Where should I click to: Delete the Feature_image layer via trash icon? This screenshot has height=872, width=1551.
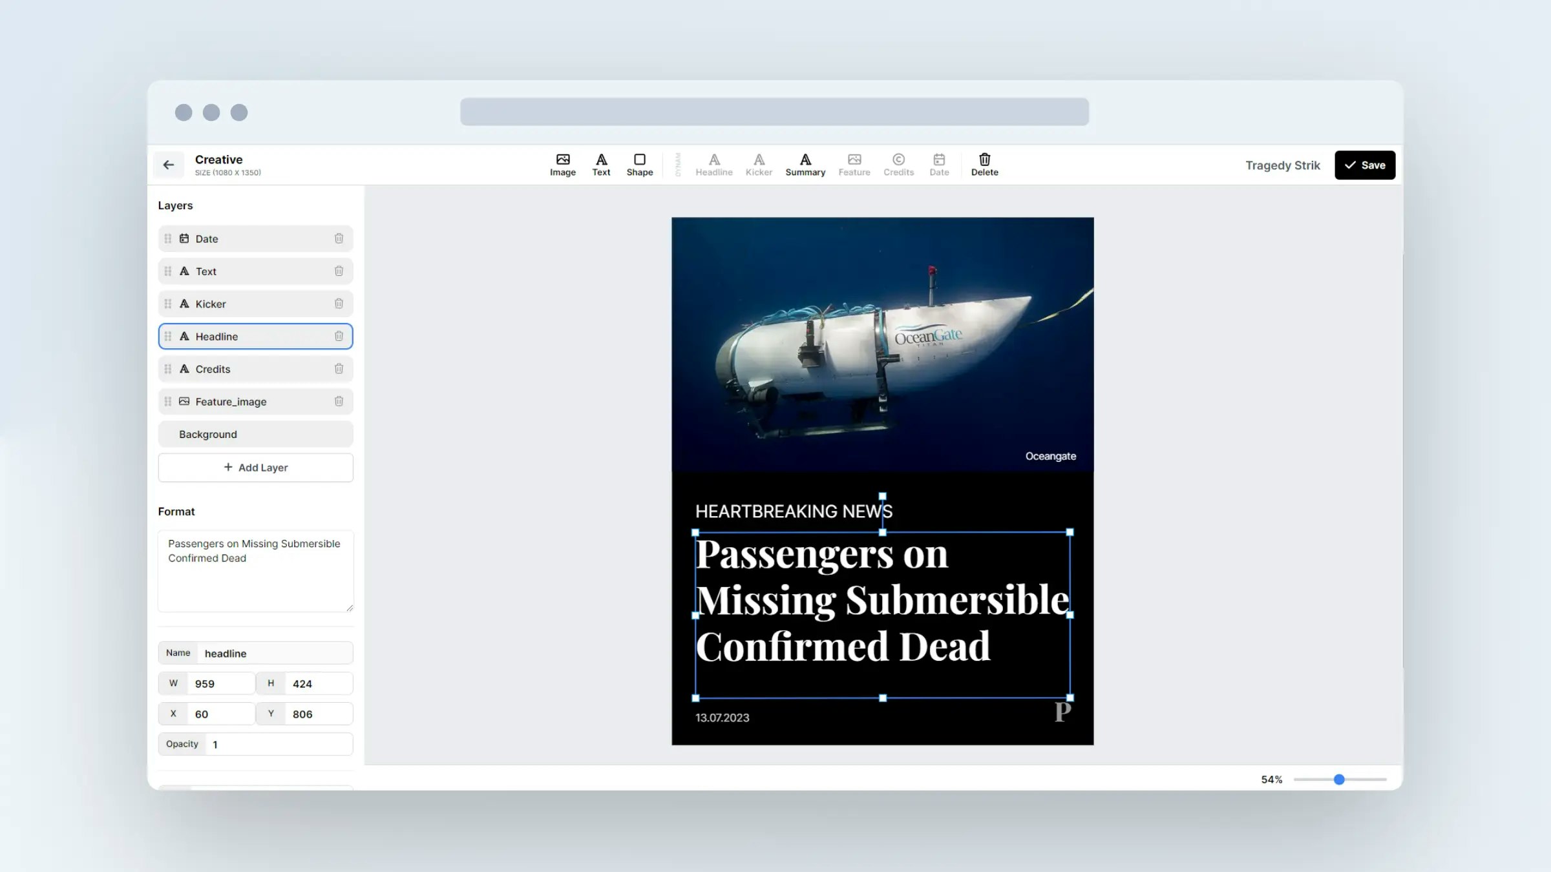tap(339, 401)
